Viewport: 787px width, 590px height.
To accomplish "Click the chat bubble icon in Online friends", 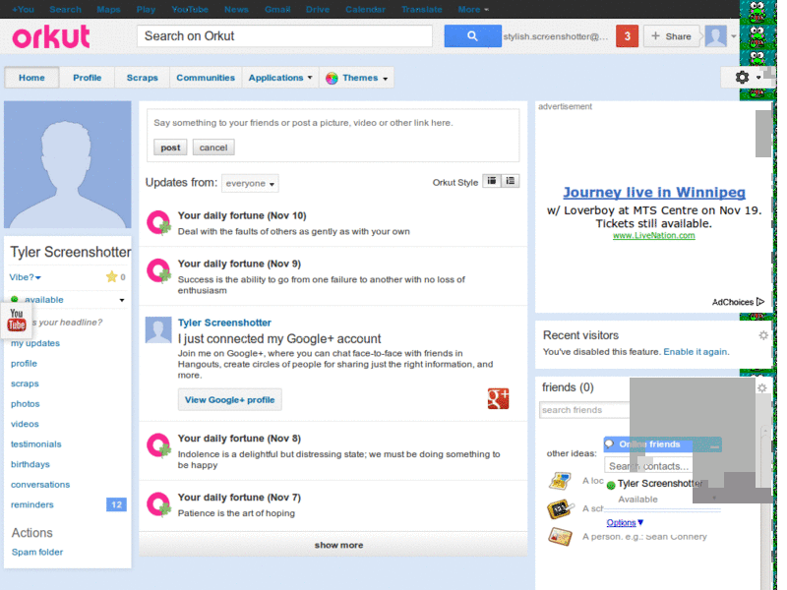I will [x=609, y=444].
